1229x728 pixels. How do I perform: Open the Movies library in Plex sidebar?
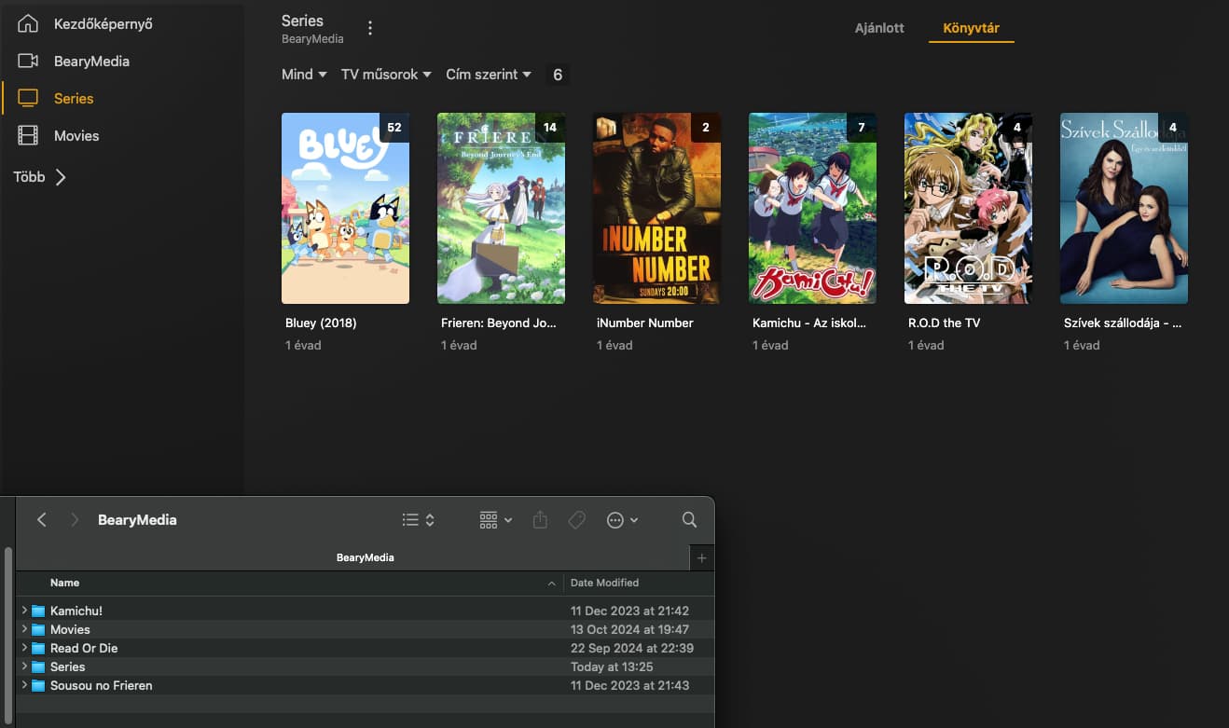58,135
